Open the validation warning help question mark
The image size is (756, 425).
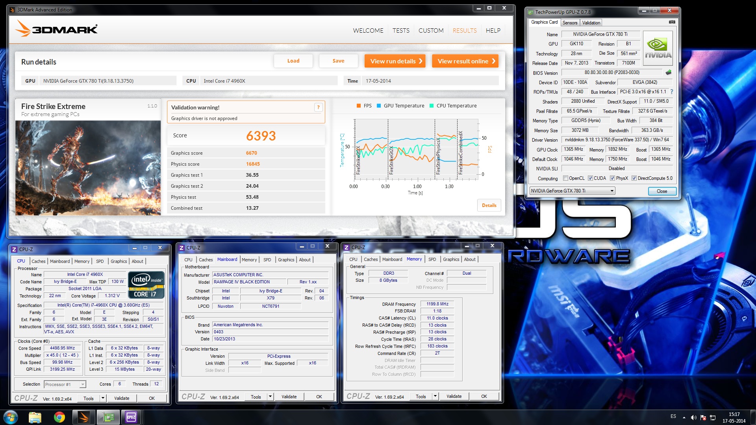tap(318, 107)
